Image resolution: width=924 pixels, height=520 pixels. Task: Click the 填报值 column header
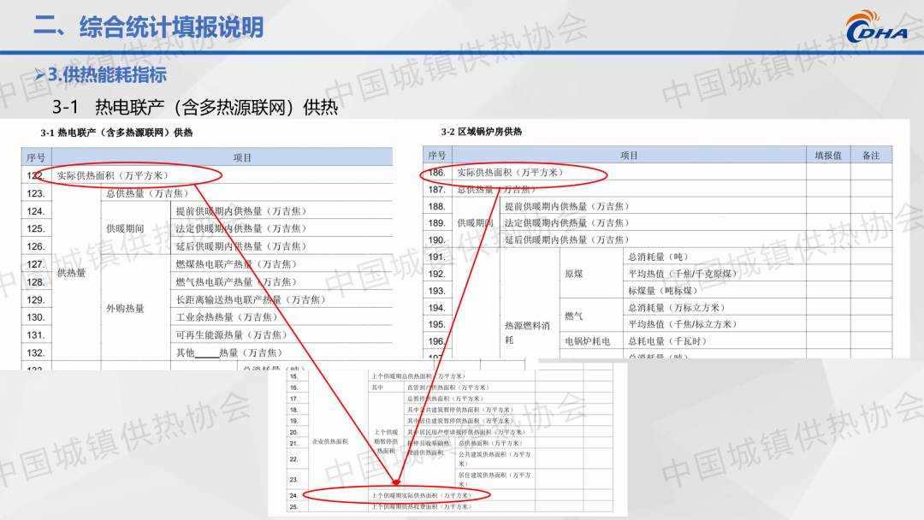point(827,156)
